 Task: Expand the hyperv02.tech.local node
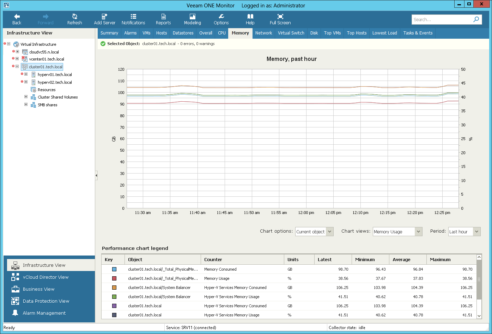[x=26, y=82]
